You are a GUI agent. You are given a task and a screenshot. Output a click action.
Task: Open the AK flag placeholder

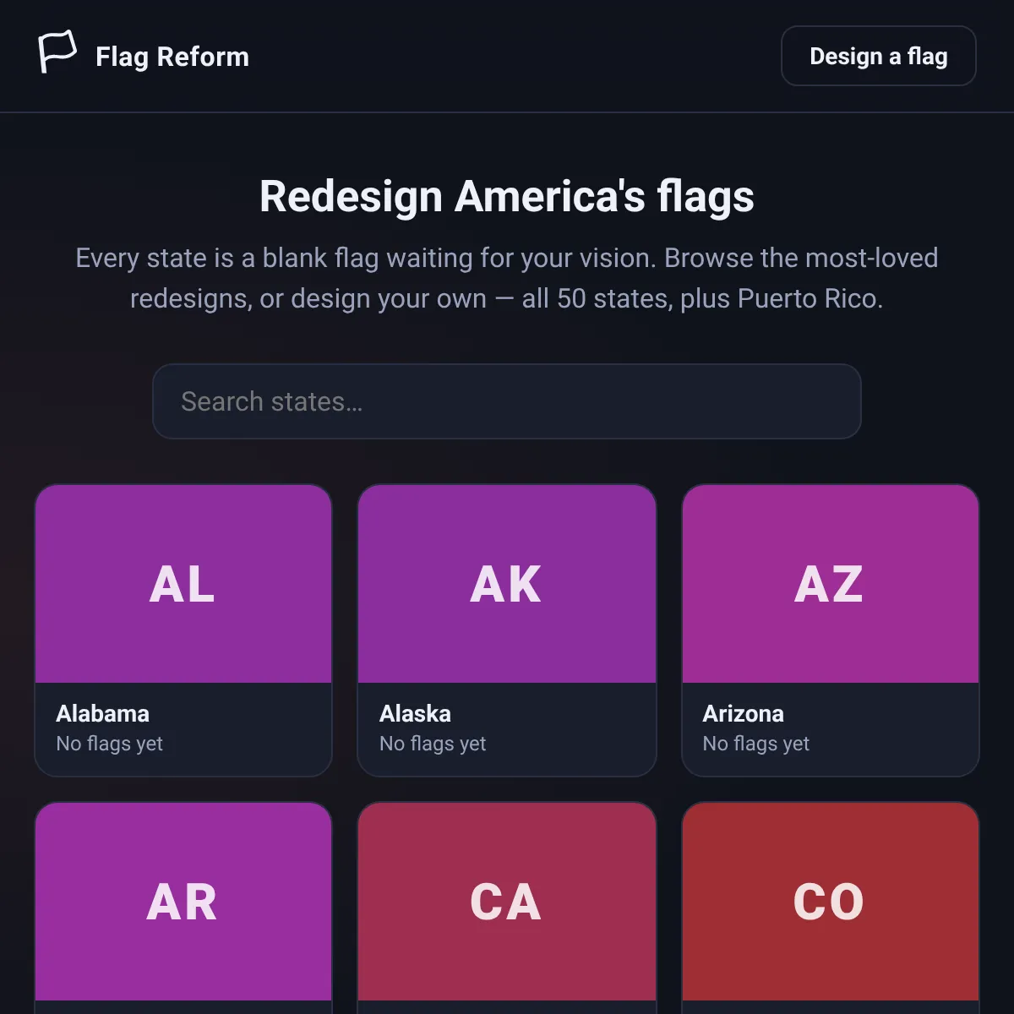(507, 584)
